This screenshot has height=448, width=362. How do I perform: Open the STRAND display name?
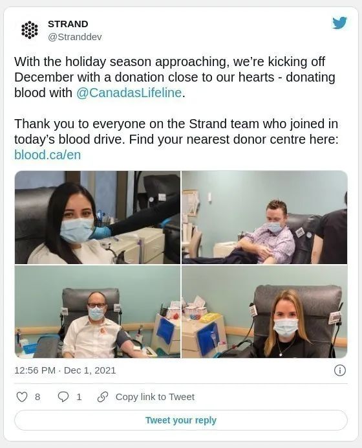point(68,24)
